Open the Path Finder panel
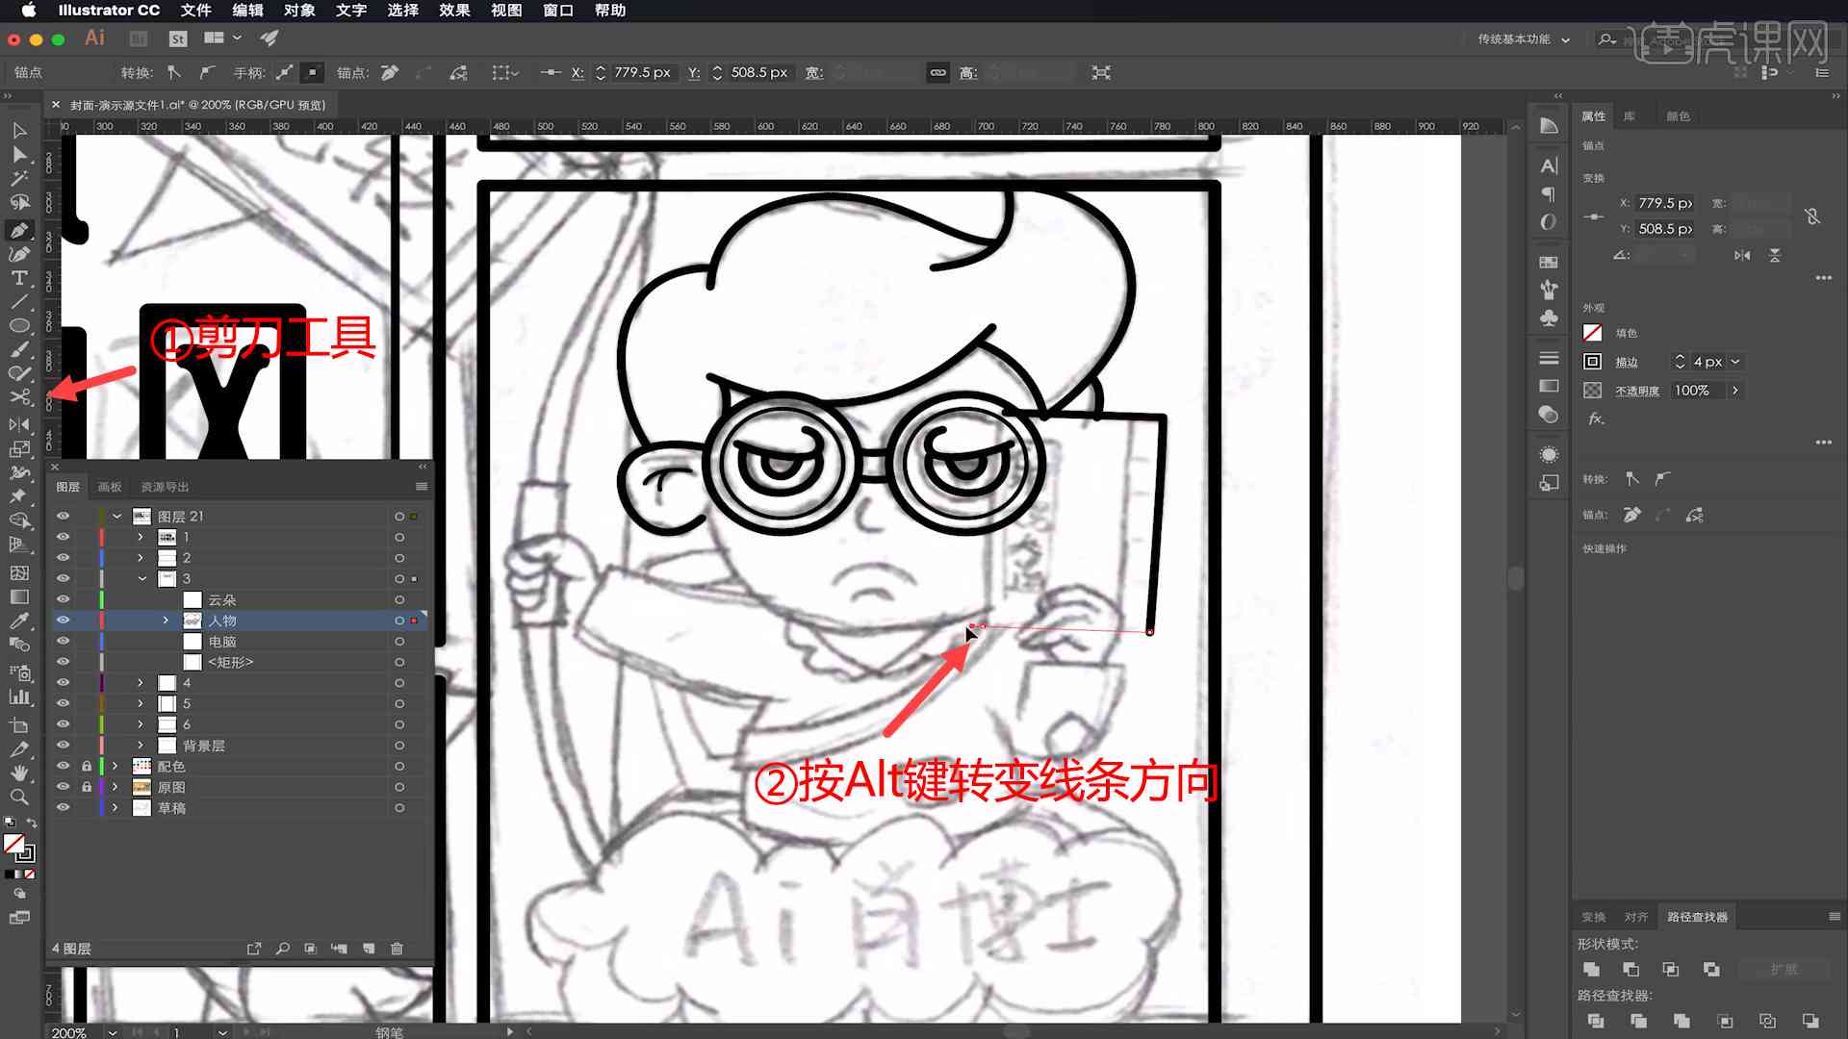The image size is (1848, 1039). [1697, 916]
